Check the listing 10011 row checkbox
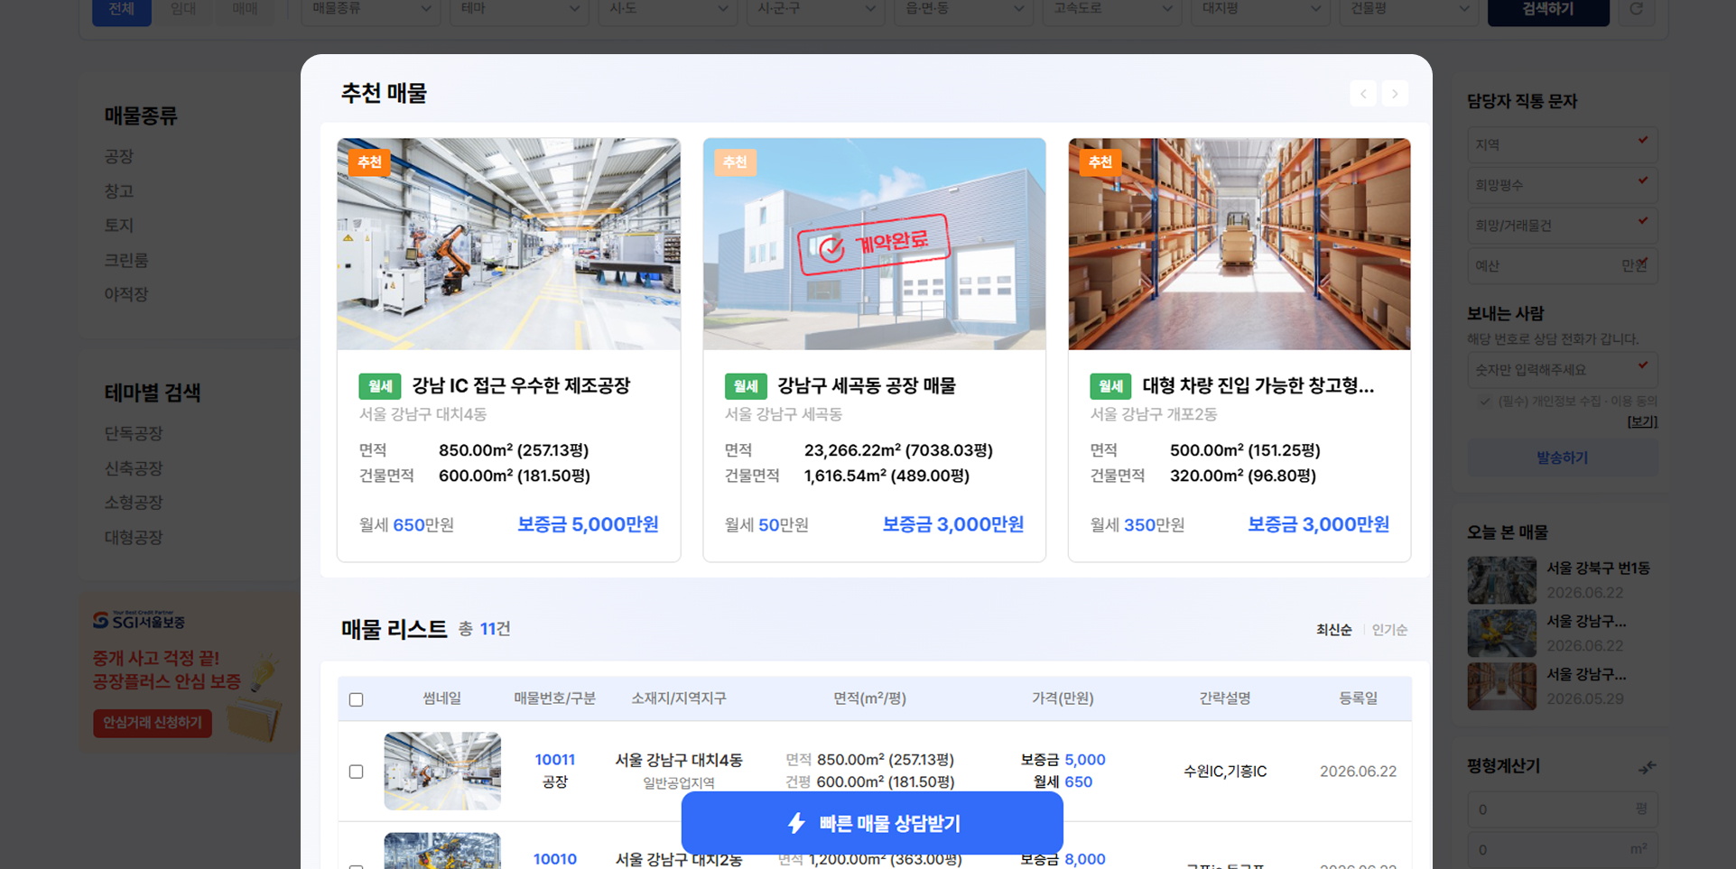Screen dimensions: 1736x869 (357, 772)
